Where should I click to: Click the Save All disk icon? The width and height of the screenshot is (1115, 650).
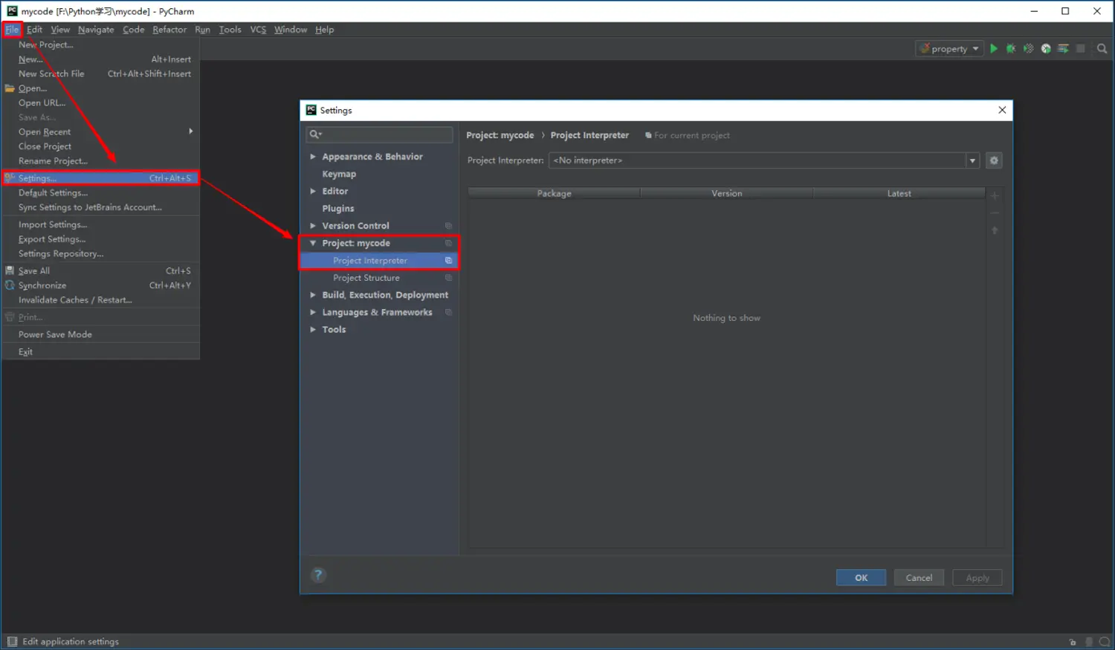[10, 270]
